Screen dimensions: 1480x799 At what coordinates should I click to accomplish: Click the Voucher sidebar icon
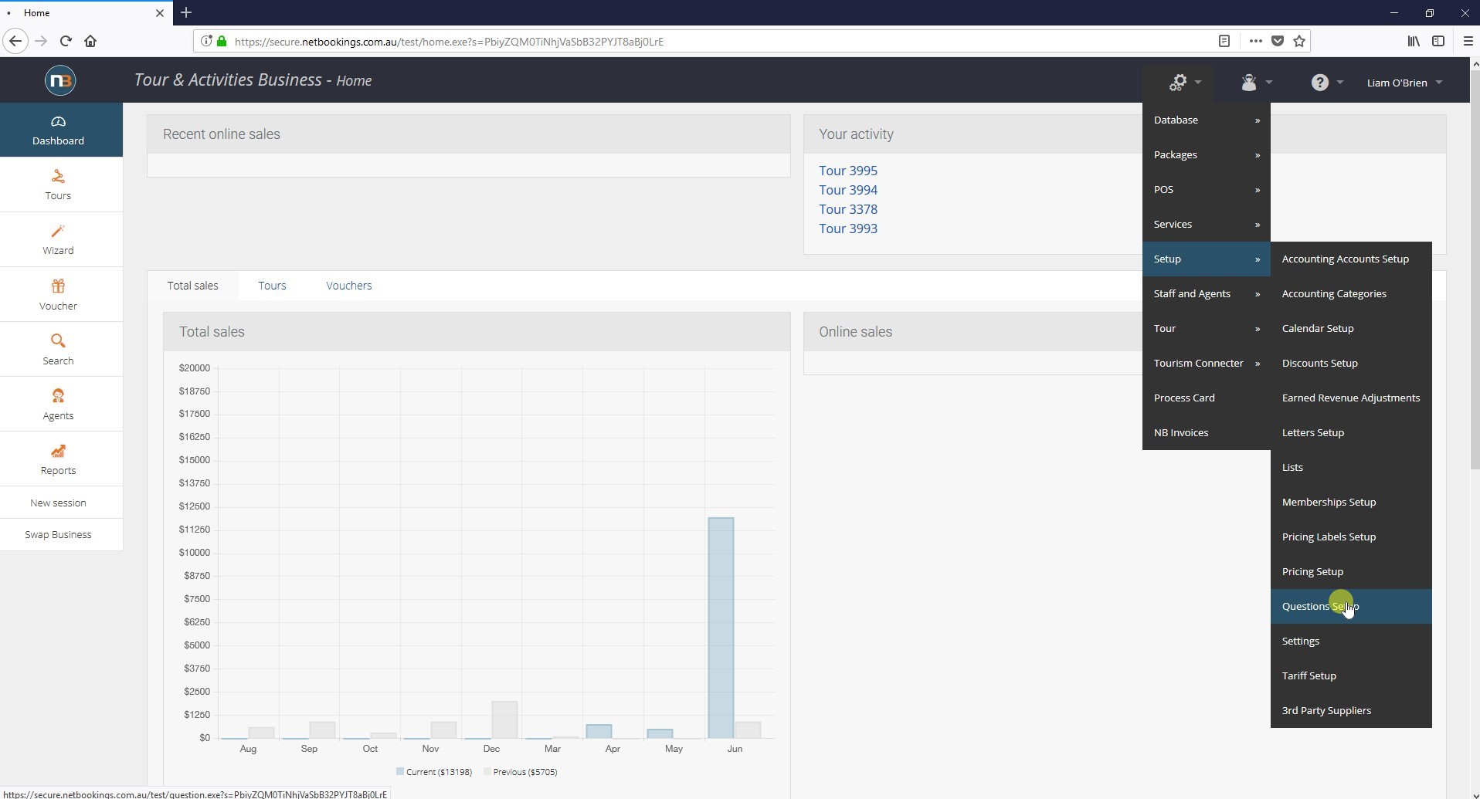pos(57,294)
